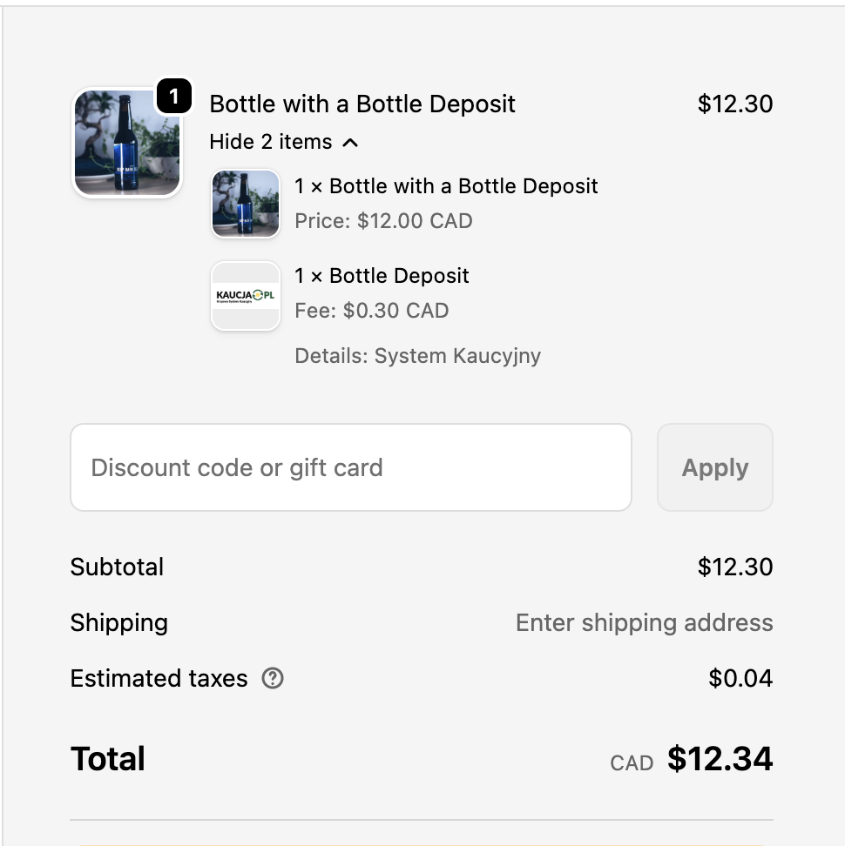The height and width of the screenshot is (846, 845).
Task: Click the quantity badge showing 1
Action: (174, 97)
